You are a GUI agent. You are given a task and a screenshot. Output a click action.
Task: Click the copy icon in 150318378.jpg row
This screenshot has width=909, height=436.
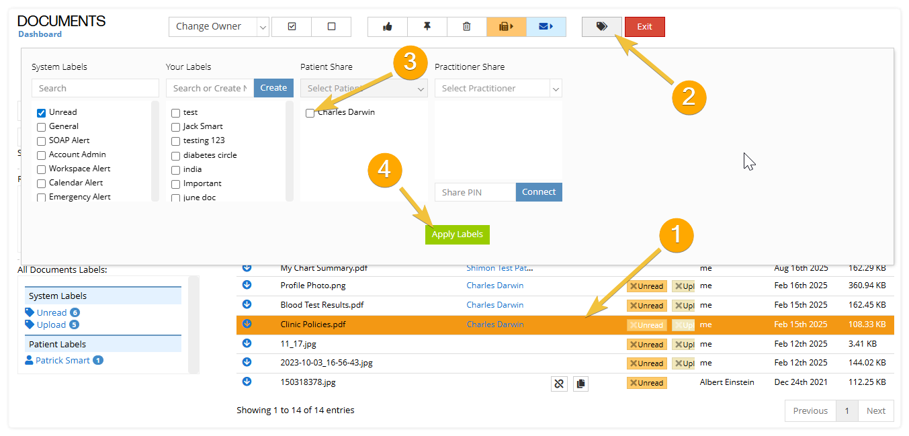pyautogui.click(x=581, y=384)
